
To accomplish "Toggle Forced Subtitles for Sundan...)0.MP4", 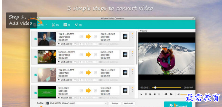I will pyautogui.click(x=100, y=62).
